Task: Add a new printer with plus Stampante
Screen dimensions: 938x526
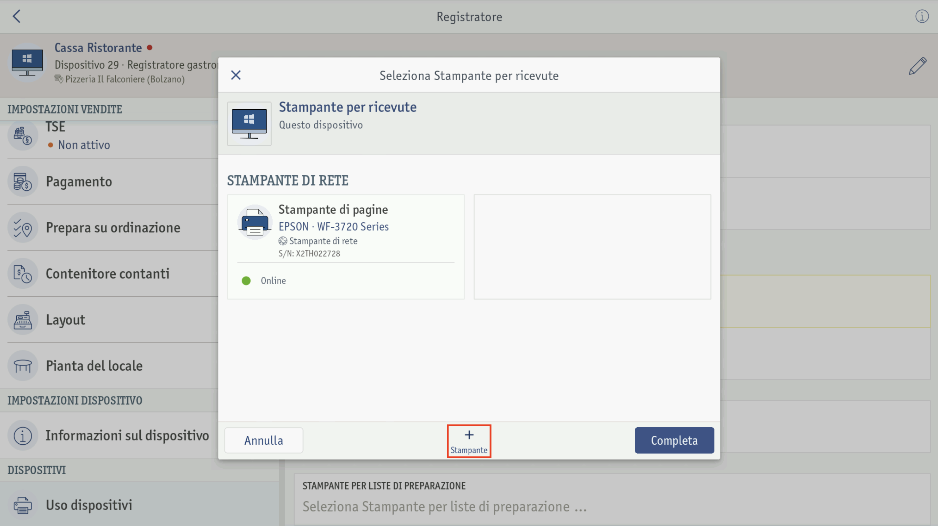Action: [x=469, y=441]
